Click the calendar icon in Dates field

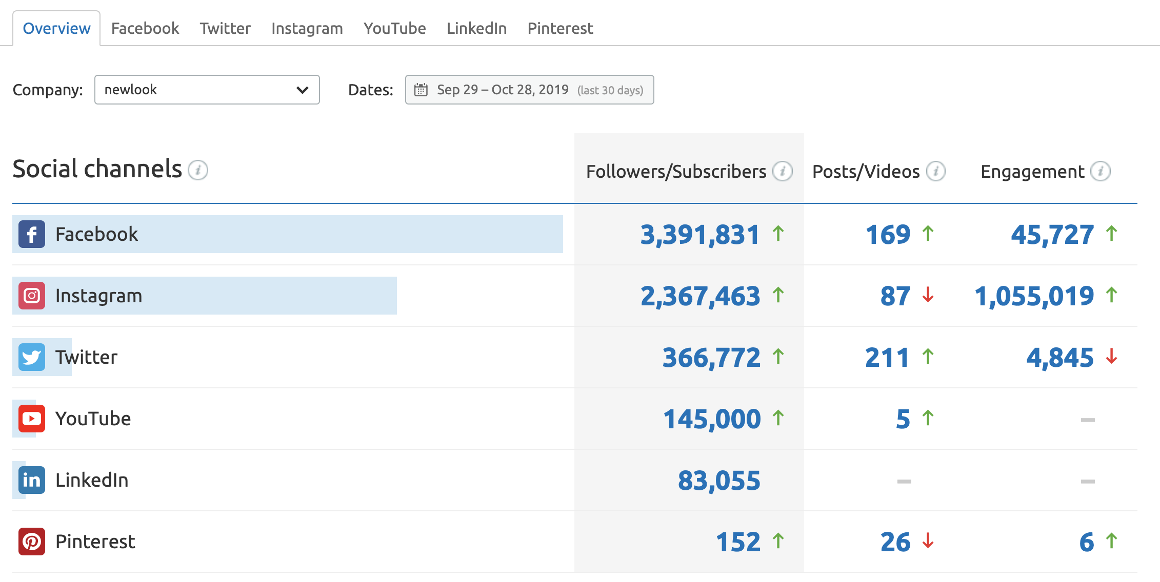coord(421,90)
